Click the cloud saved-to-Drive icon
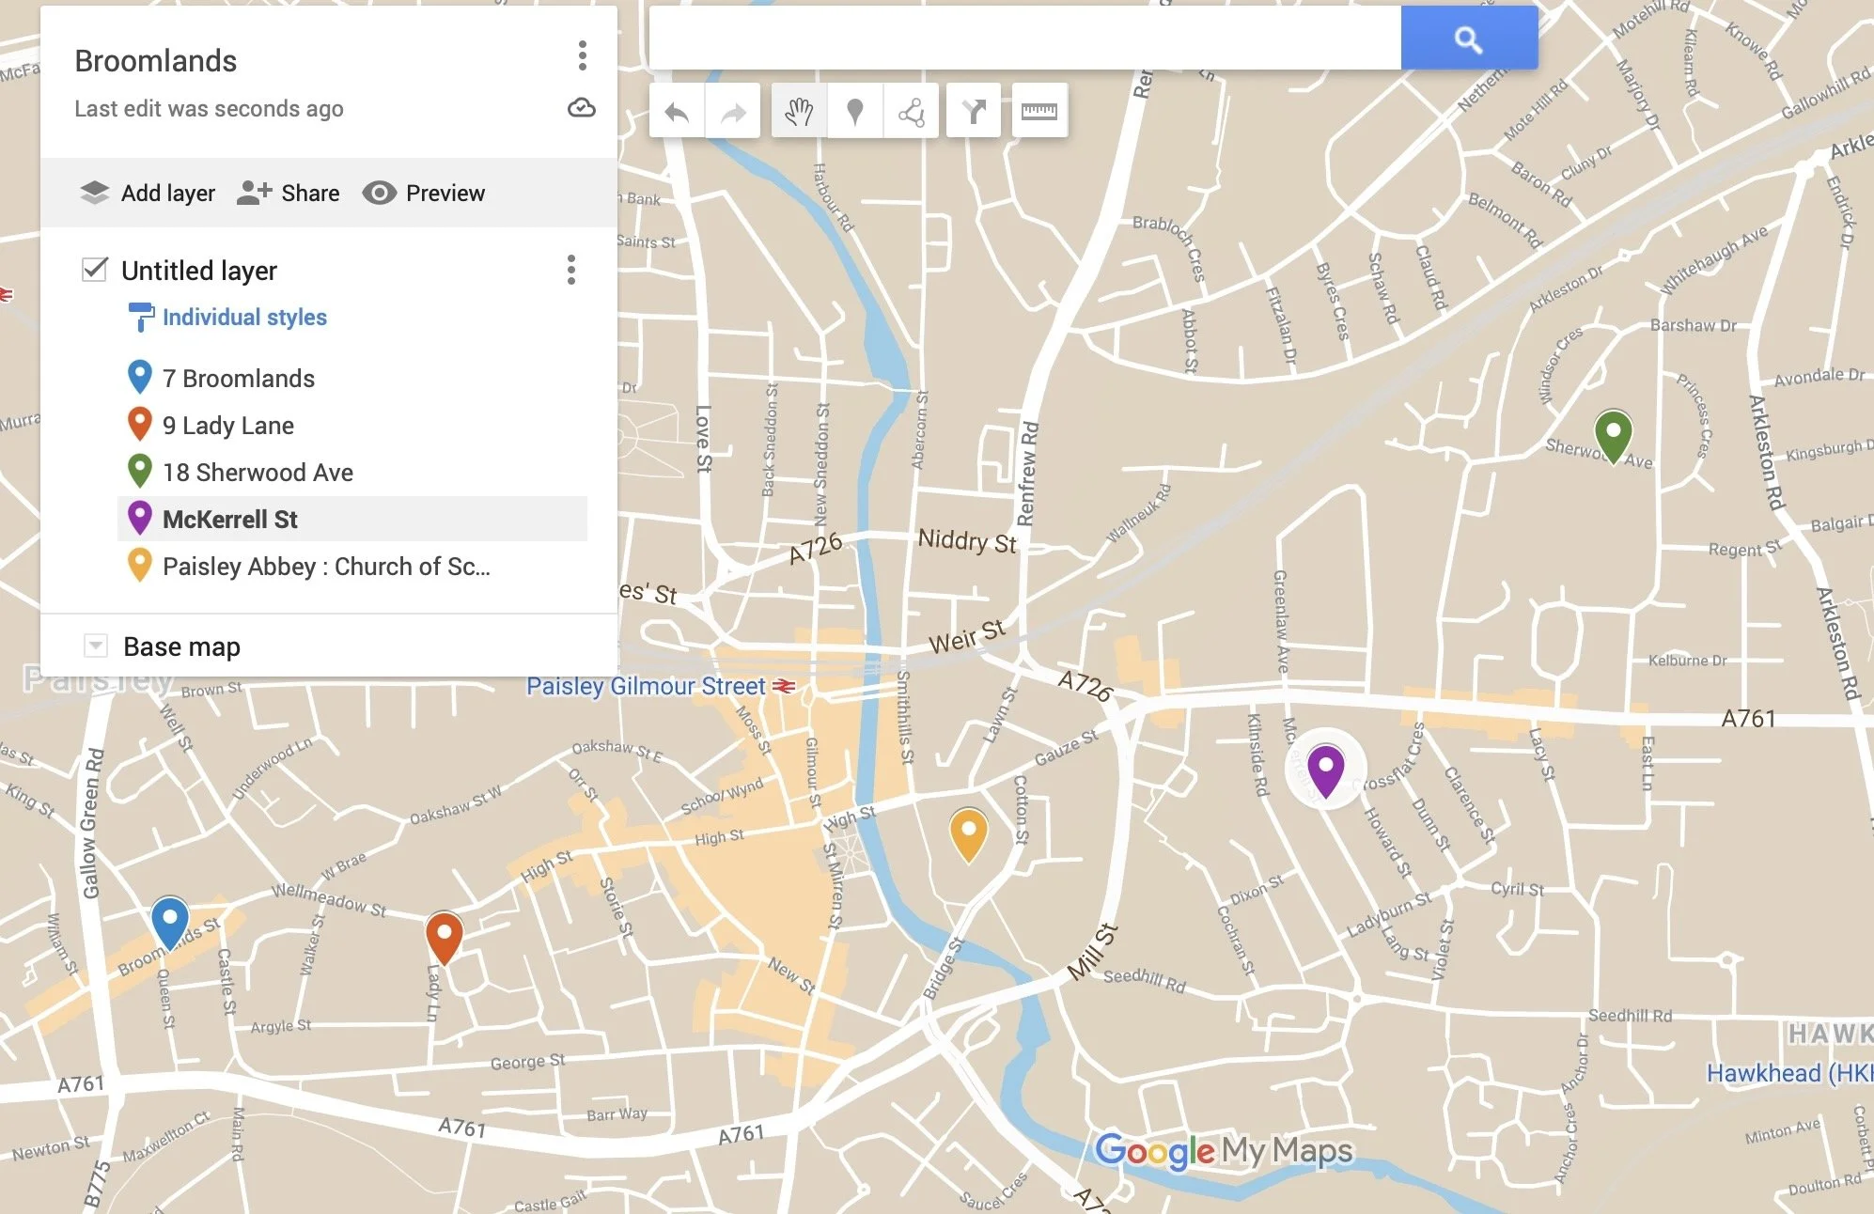The width and height of the screenshot is (1874, 1214). point(582,108)
